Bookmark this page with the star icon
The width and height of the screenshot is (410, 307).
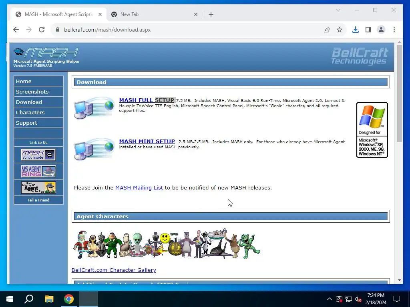(340, 30)
